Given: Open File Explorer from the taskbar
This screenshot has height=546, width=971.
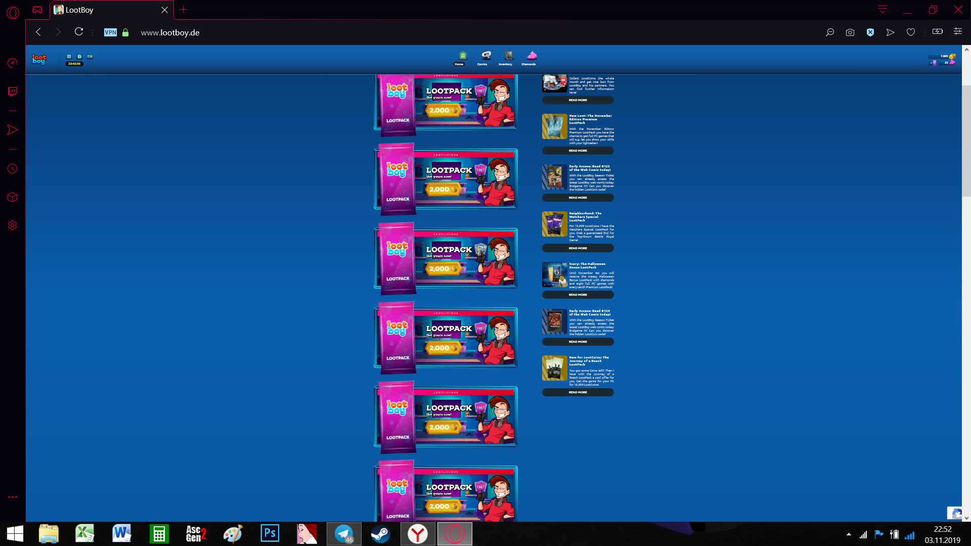Looking at the screenshot, I should point(49,534).
